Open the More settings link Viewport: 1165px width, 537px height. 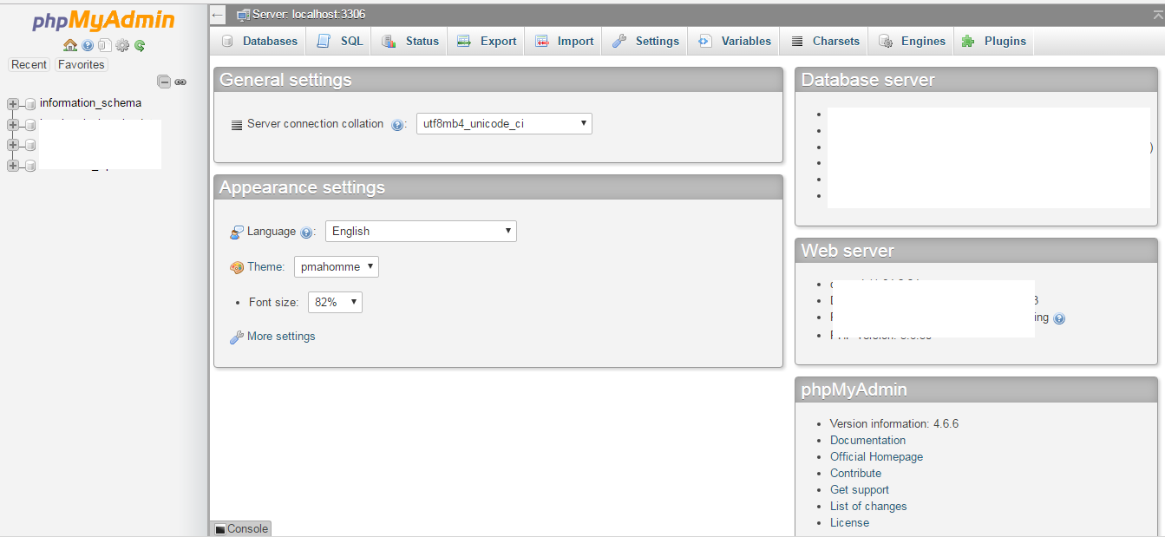click(281, 337)
